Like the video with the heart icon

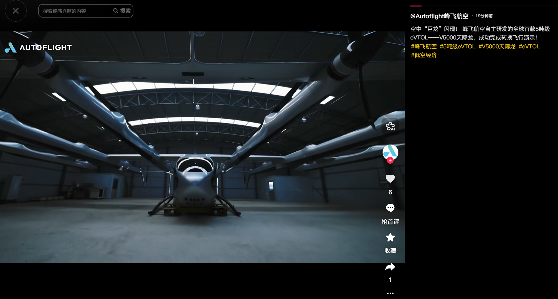pos(390,179)
